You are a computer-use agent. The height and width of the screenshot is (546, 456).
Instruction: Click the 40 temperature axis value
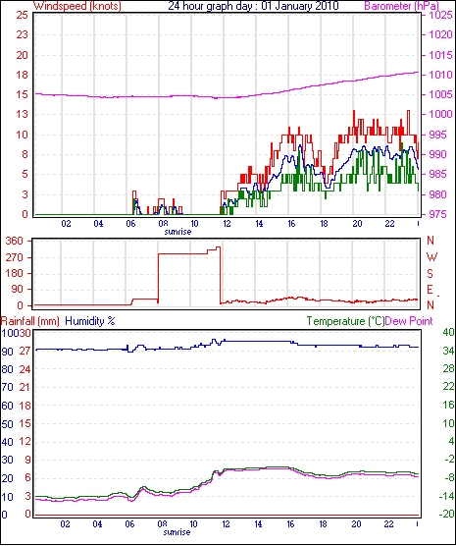448,333
